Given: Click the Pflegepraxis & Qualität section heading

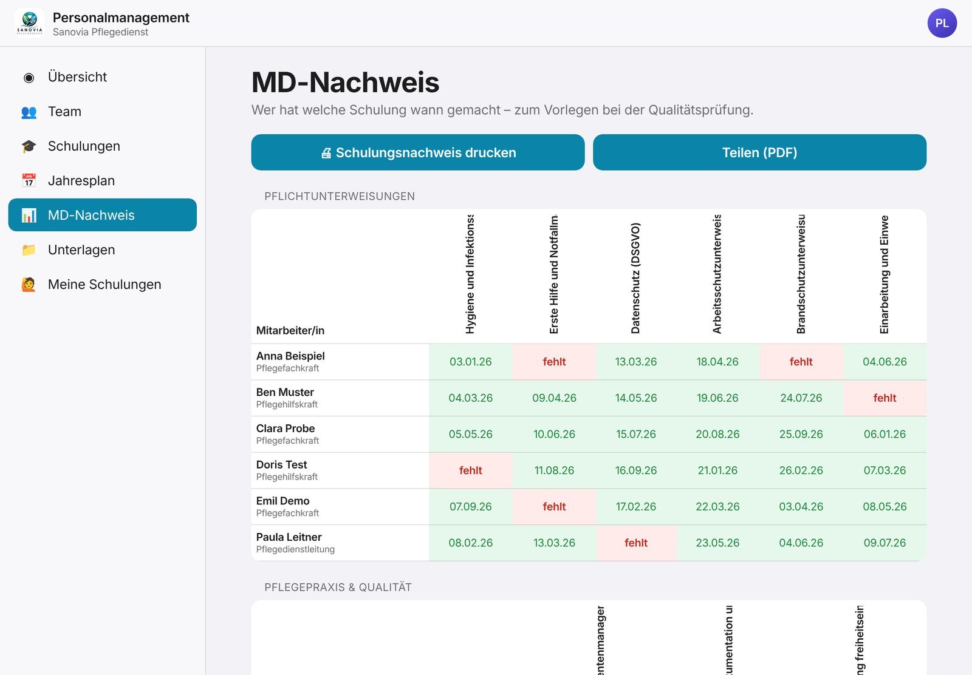Looking at the screenshot, I should pyautogui.click(x=338, y=588).
